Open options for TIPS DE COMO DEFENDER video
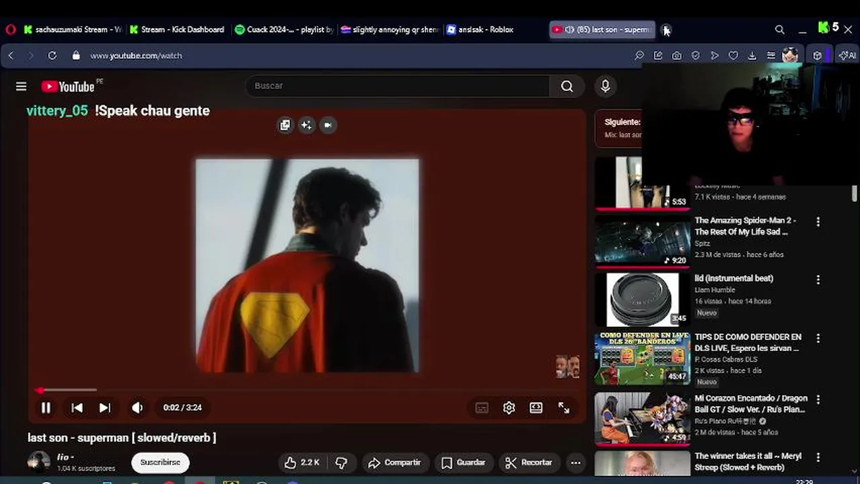Viewport: 860px width, 484px height. (818, 338)
